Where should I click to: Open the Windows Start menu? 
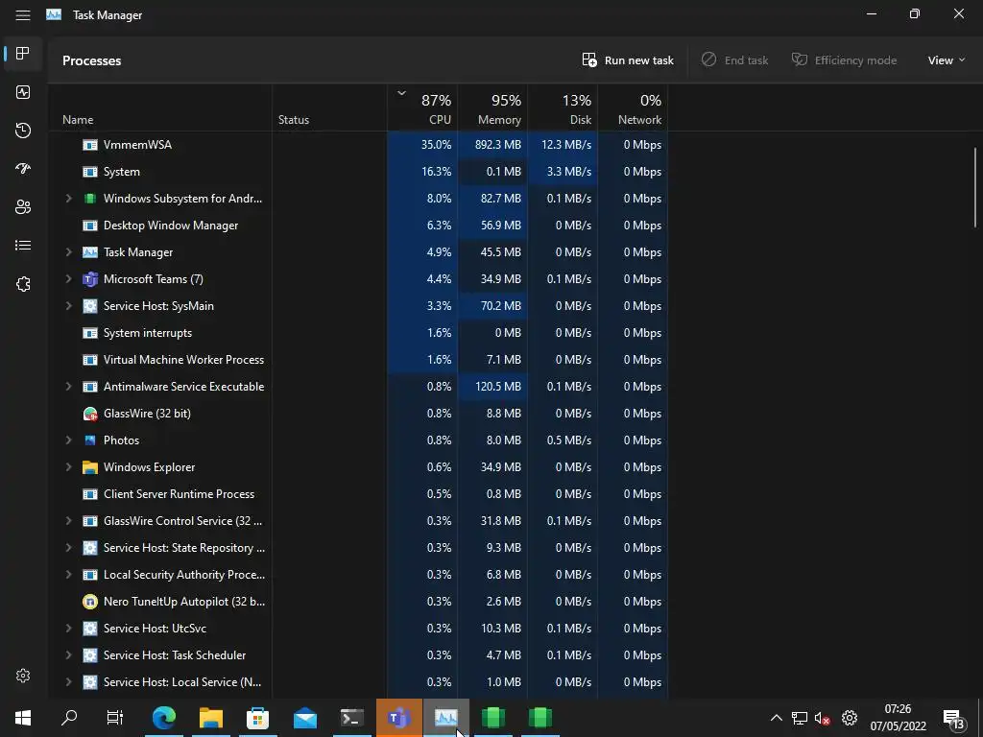[23, 718]
